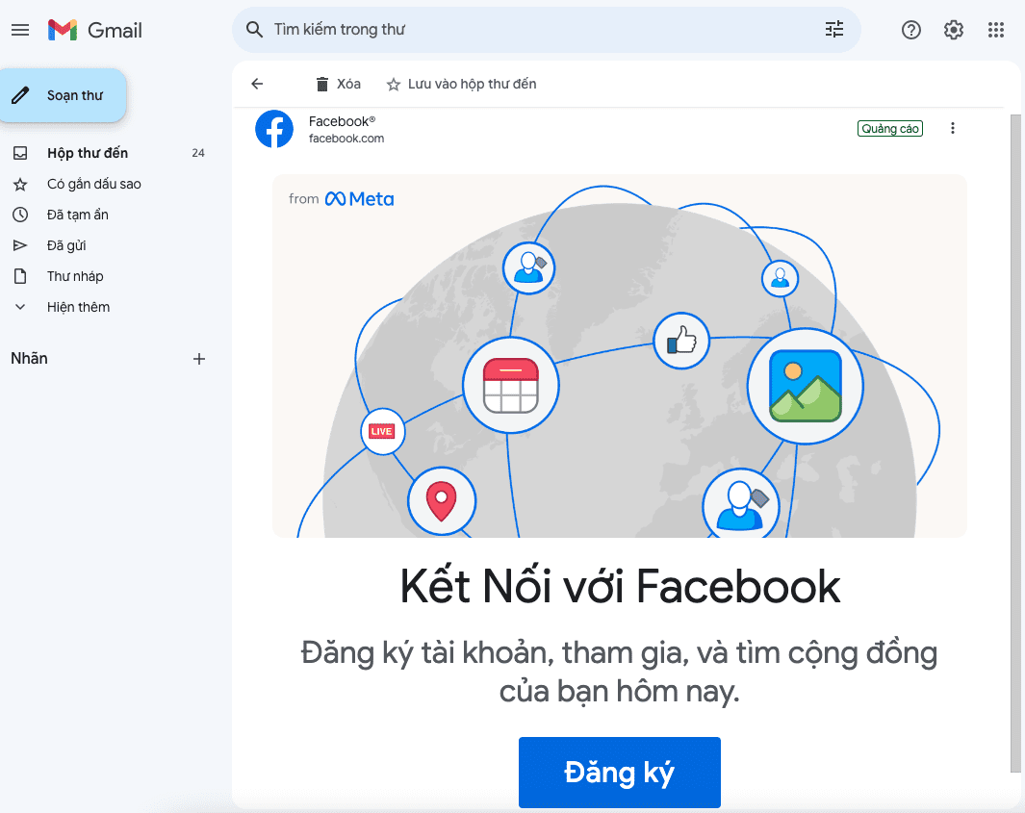Click the Quảng cáo ad badge
This screenshot has width=1025, height=813.
click(889, 128)
